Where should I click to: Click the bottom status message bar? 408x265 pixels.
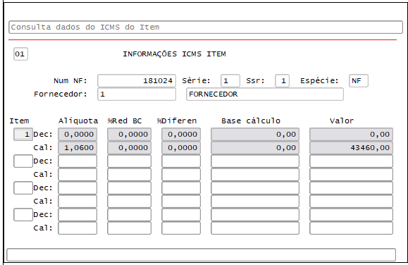[201, 254]
